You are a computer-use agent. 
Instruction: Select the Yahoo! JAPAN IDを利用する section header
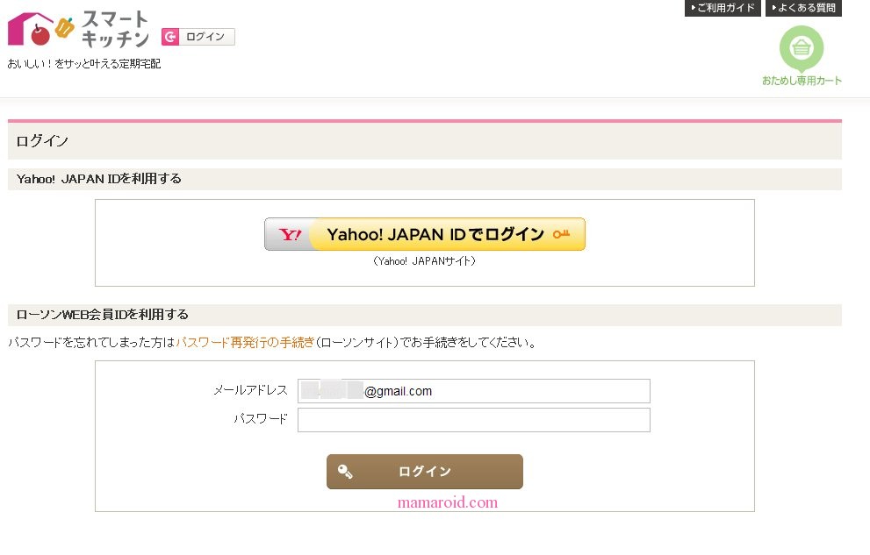(x=99, y=179)
